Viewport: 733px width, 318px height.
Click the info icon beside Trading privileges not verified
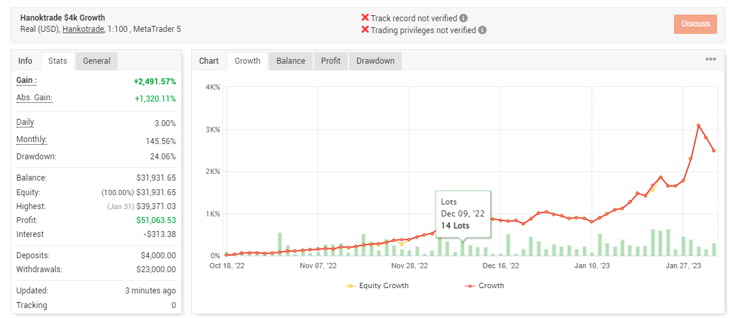483,30
